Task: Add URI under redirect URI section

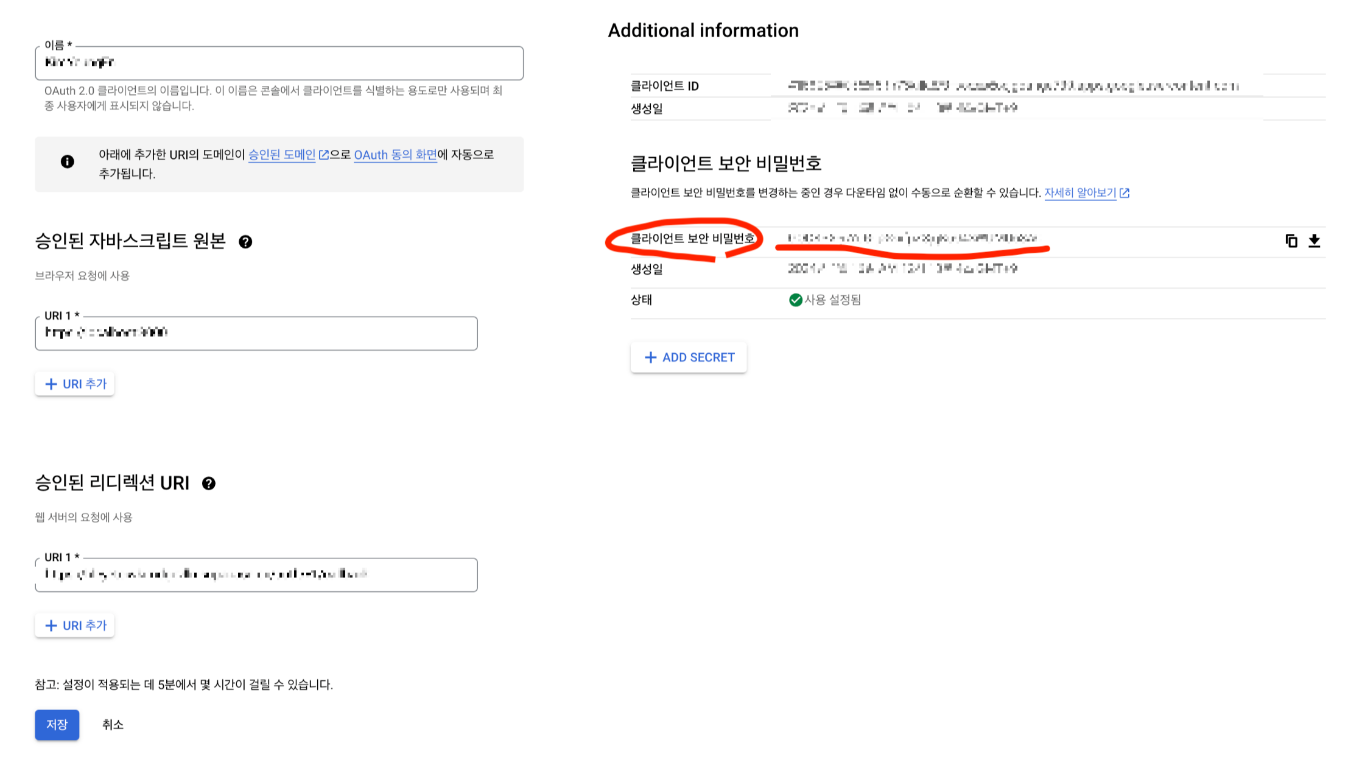Action: (75, 625)
